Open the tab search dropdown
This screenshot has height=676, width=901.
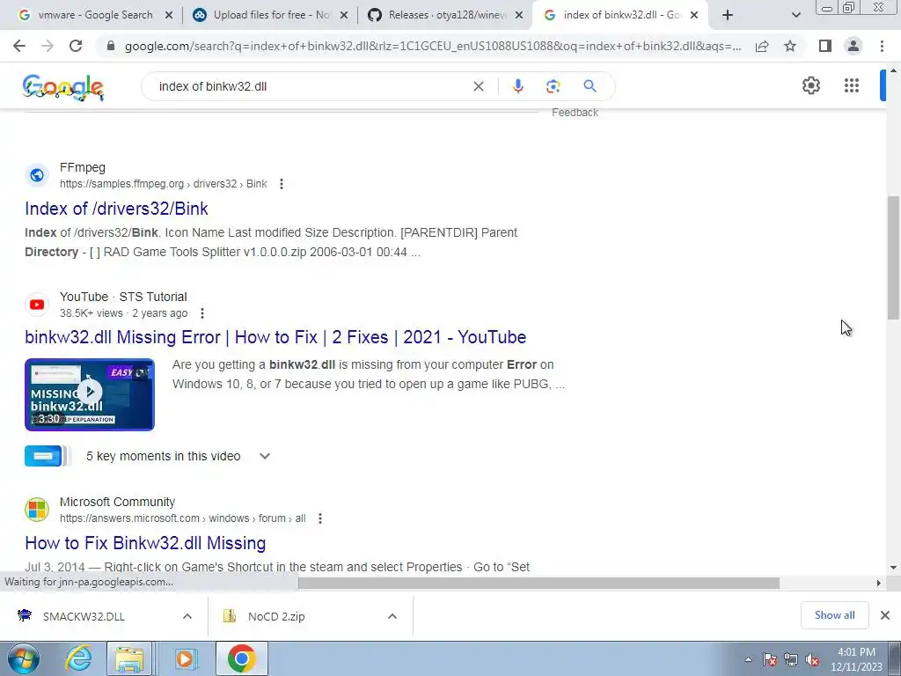pos(795,15)
